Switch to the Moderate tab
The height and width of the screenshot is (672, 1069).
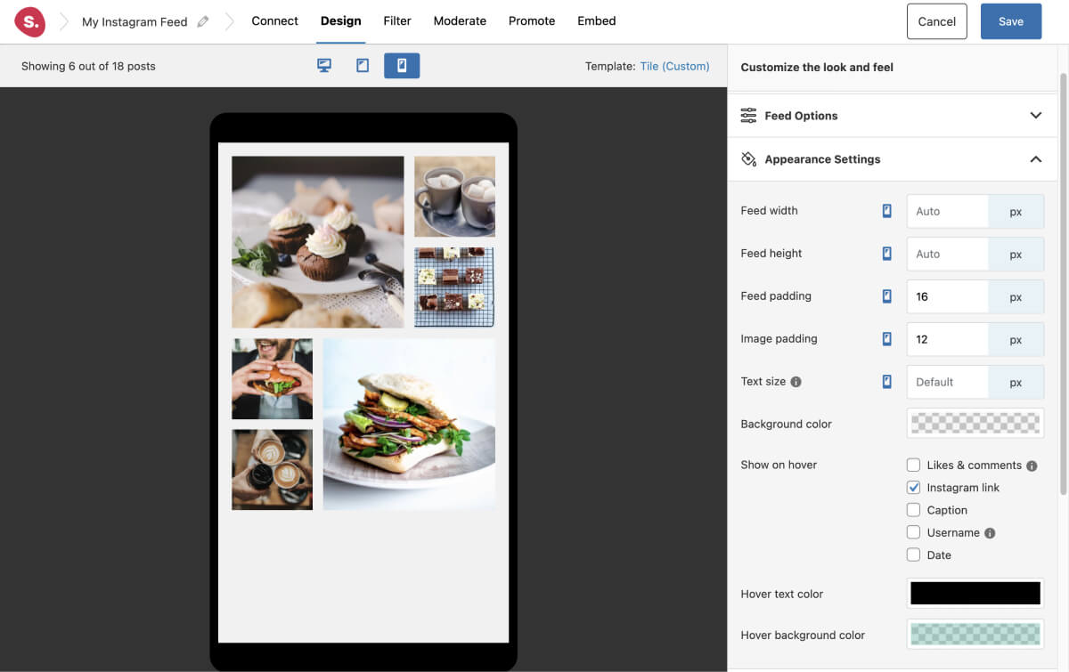[x=460, y=20]
